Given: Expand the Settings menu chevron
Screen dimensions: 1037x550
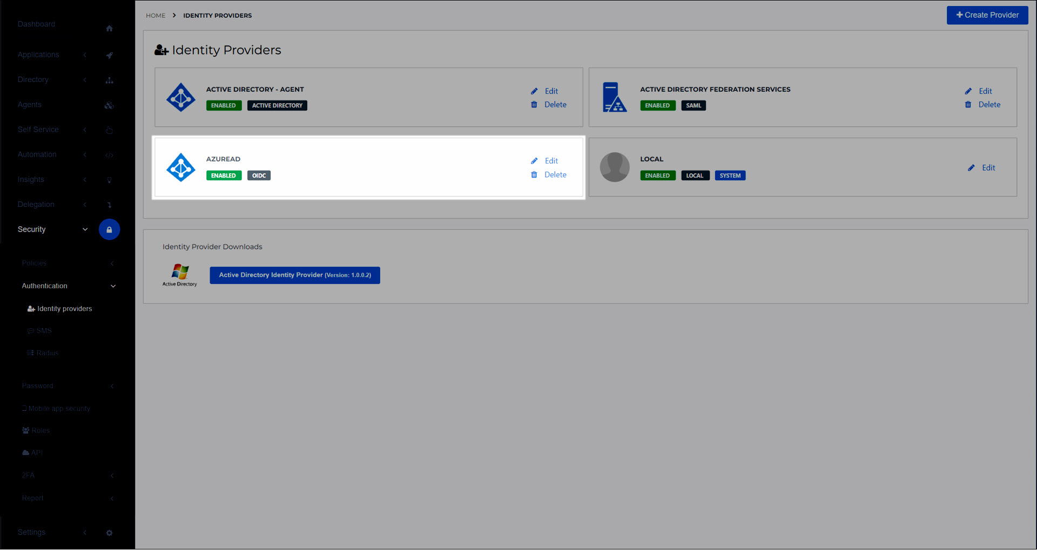Looking at the screenshot, I should pyautogui.click(x=85, y=532).
